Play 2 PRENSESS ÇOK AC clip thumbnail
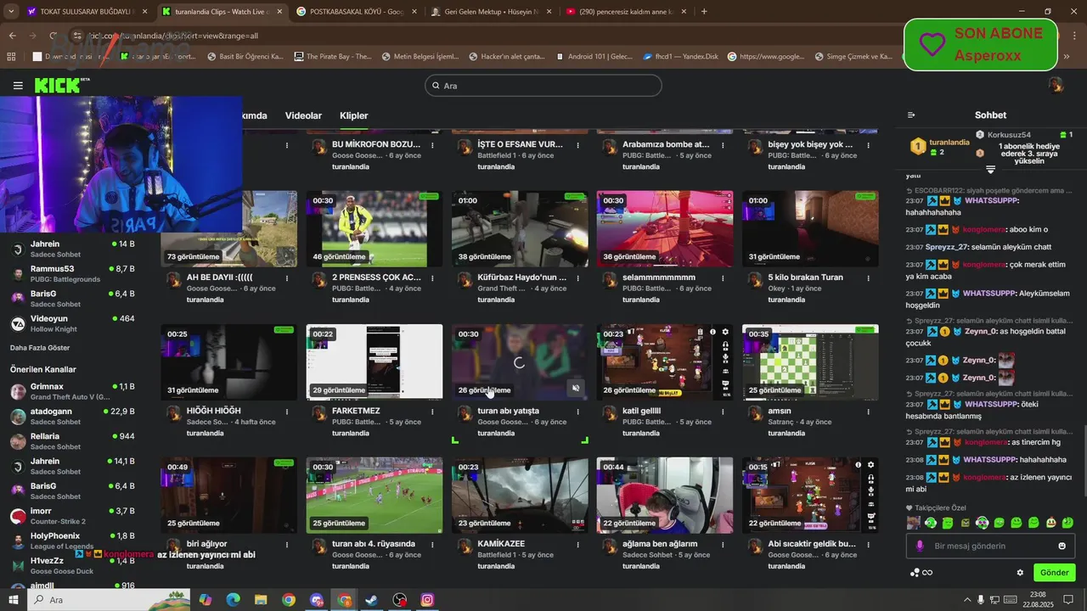 coord(374,228)
